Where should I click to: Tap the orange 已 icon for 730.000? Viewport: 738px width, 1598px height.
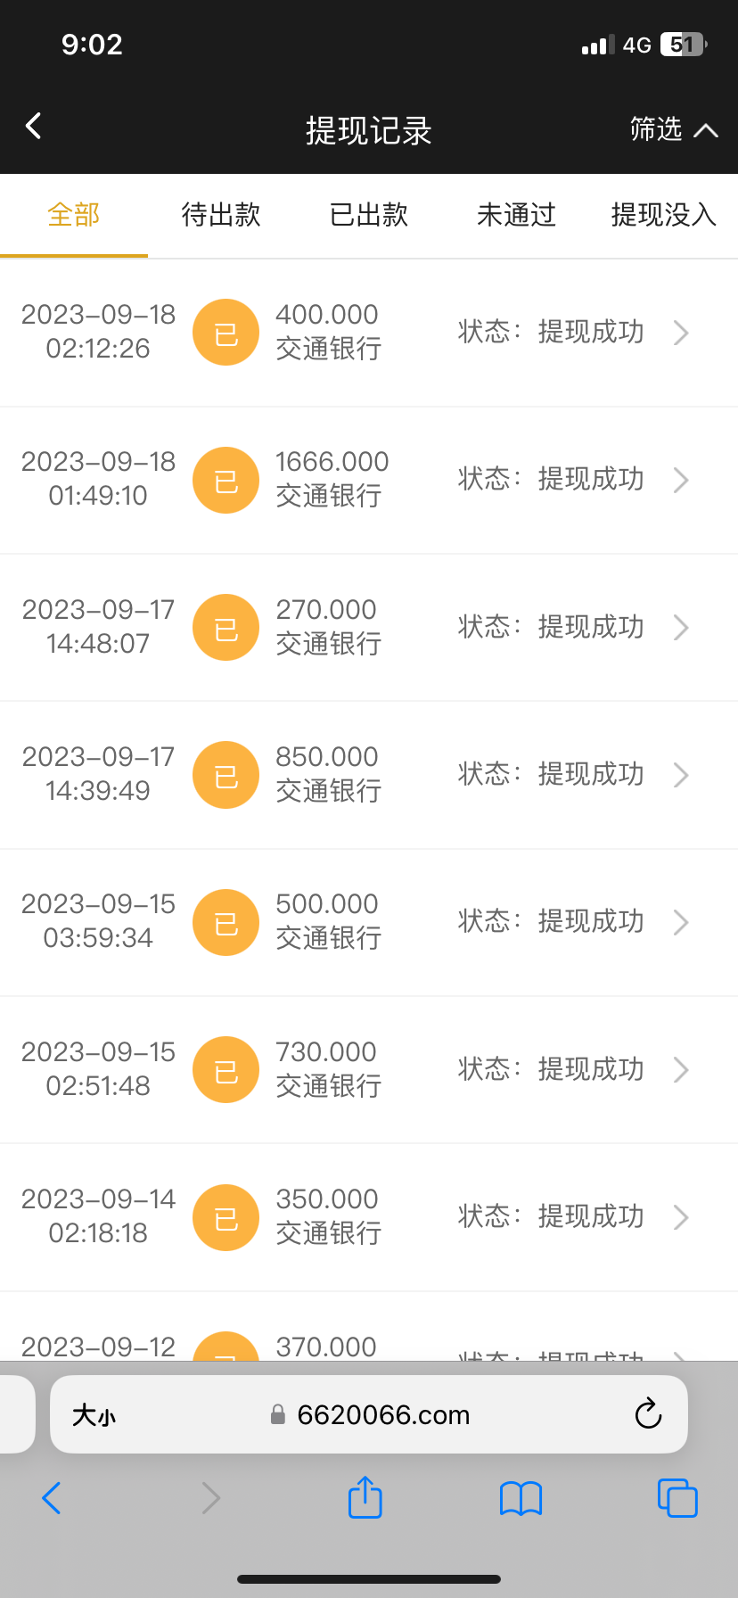pyautogui.click(x=226, y=1070)
